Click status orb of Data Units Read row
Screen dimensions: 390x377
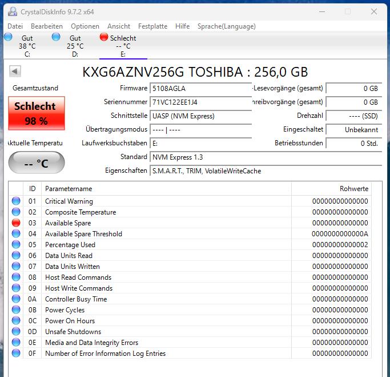[16, 255]
